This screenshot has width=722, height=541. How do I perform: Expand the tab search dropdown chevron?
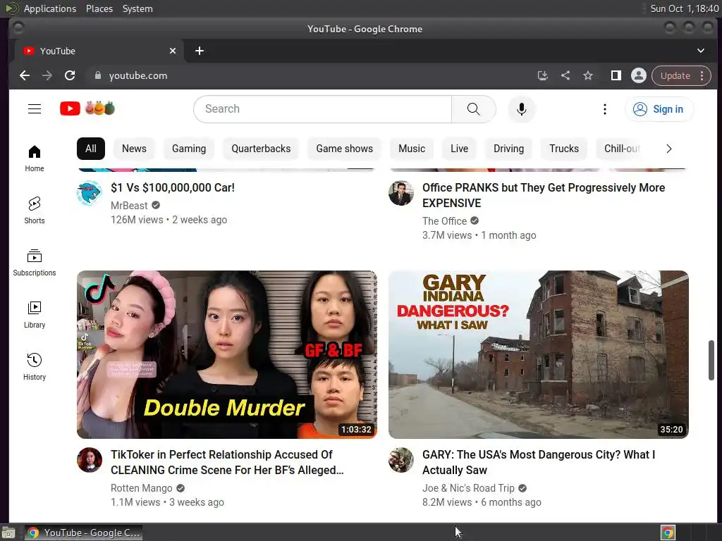[x=700, y=51]
